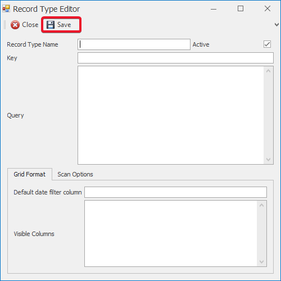Click the Close text button in the toolbar
The width and height of the screenshot is (281, 281).
point(30,25)
